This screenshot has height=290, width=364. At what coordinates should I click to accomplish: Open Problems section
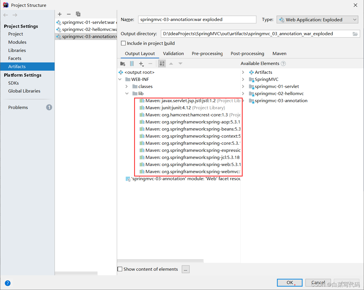[18, 108]
